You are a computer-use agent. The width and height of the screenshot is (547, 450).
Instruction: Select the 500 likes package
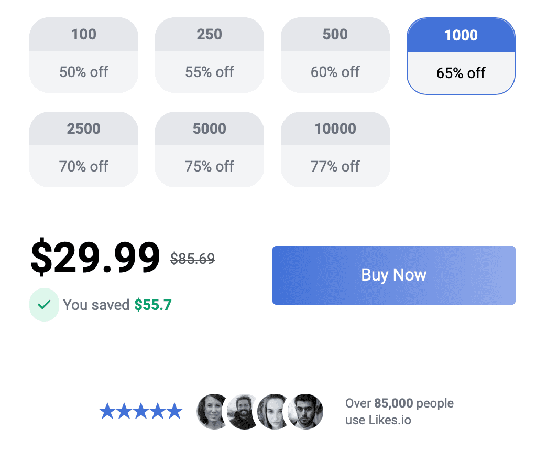click(x=335, y=55)
